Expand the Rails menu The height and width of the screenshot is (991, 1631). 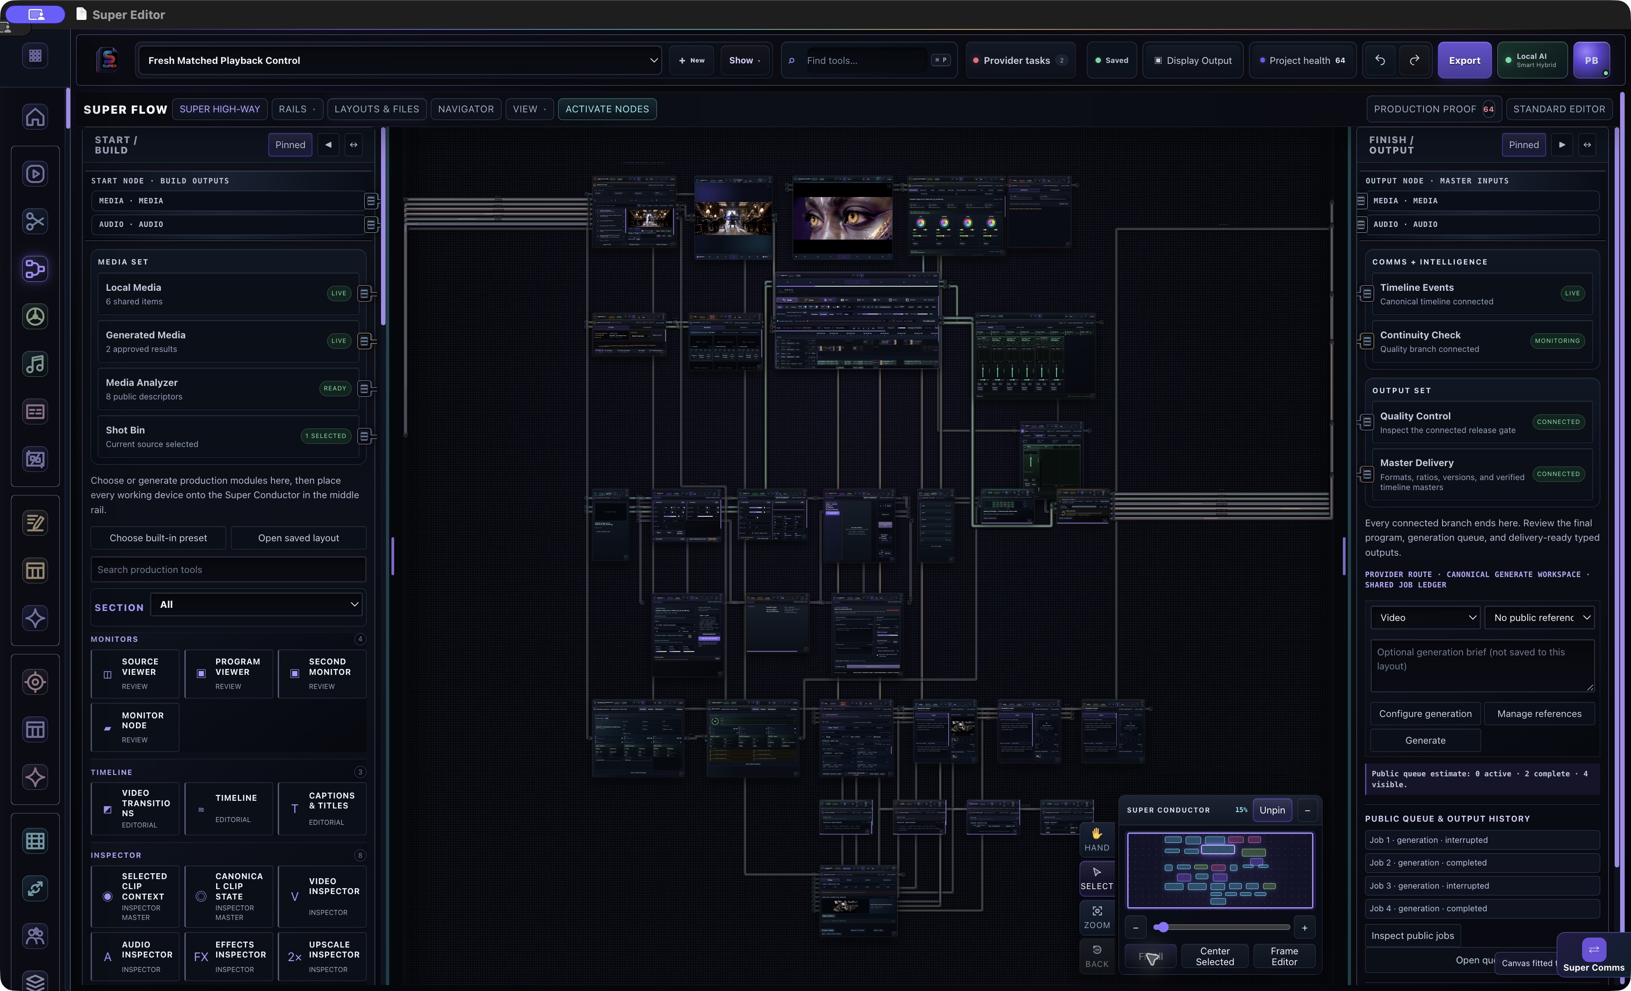[297, 109]
